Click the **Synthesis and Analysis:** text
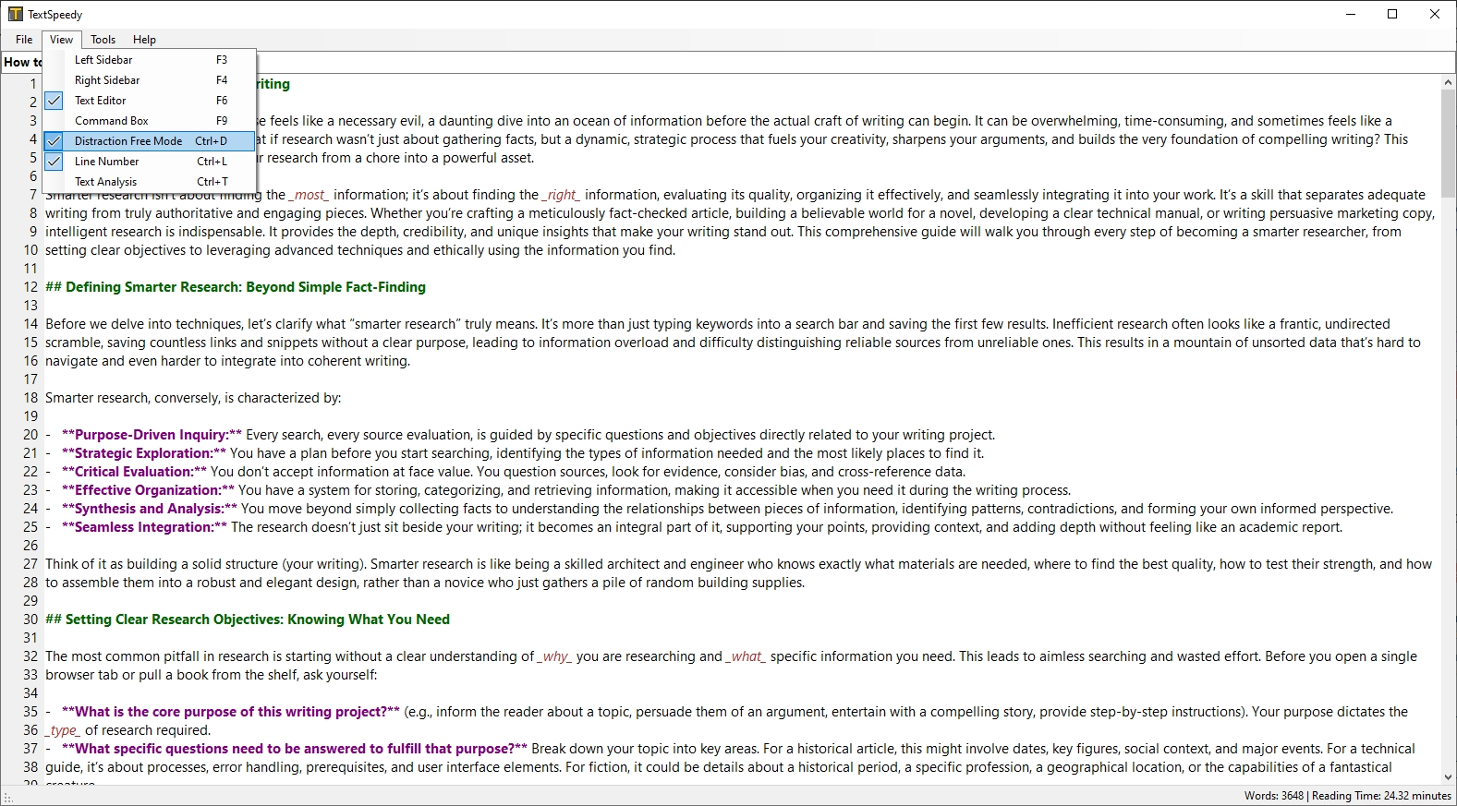This screenshot has height=806, width=1457. (x=150, y=509)
